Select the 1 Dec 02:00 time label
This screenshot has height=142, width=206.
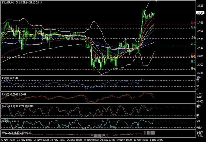[156, 140]
